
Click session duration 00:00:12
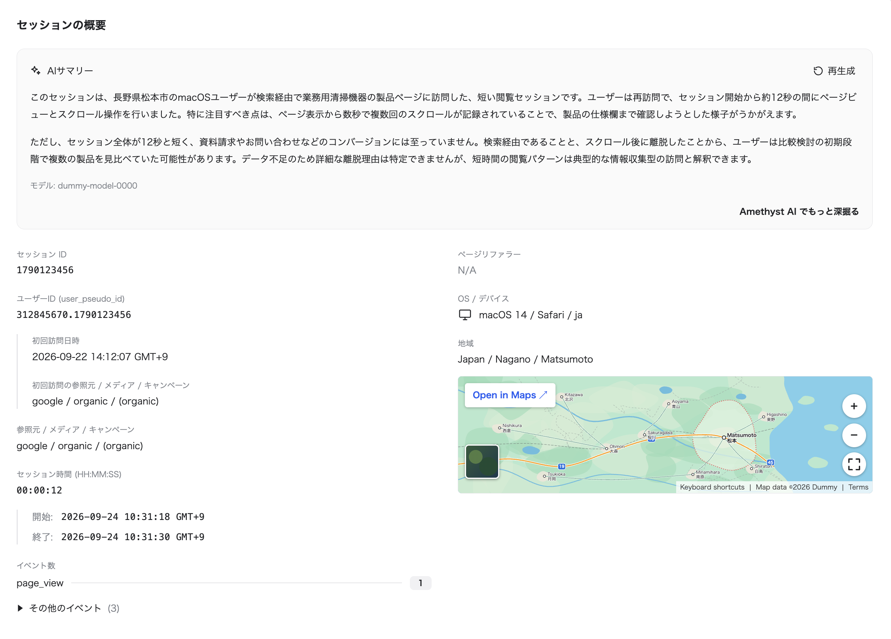(x=39, y=490)
